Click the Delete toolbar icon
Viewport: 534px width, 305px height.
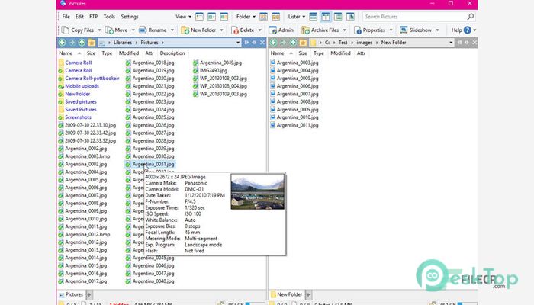tap(235, 30)
